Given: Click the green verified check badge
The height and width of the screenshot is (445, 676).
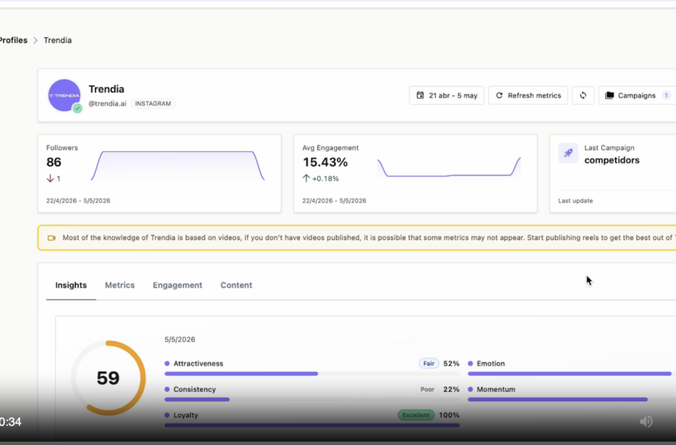Looking at the screenshot, I should click(x=77, y=109).
